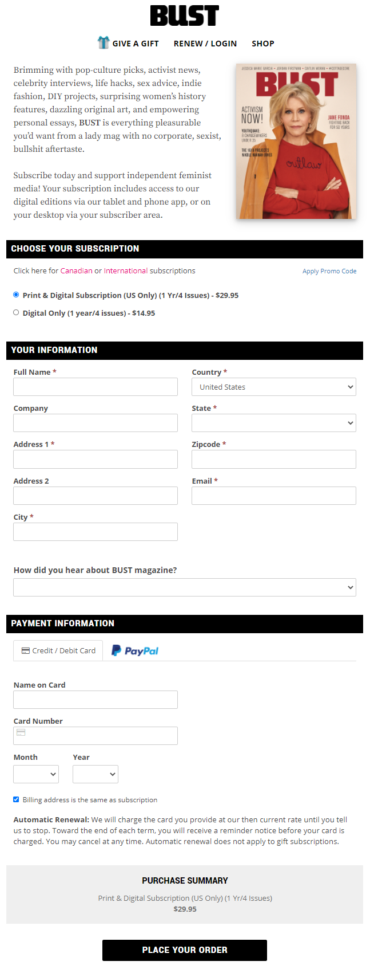Click the BUST logo at top
The height and width of the screenshot is (969, 370).
[x=184, y=16]
